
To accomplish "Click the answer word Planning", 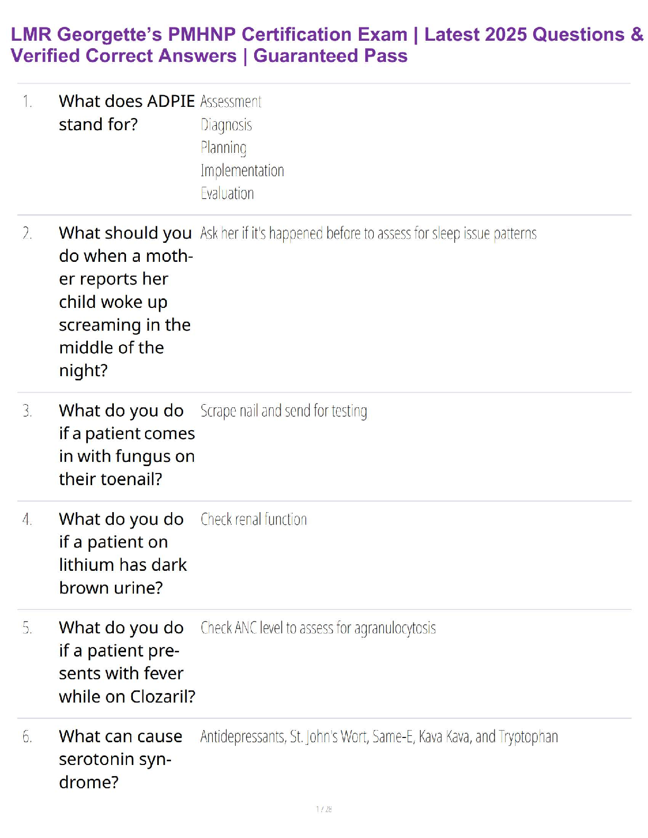I will (x=223, y=148).
